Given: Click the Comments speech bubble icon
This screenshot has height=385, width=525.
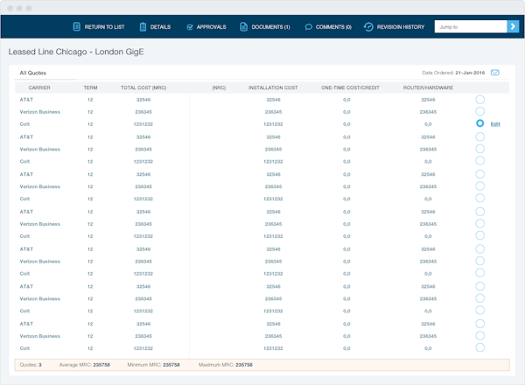Looking at the screenshot, I should [309, 27].
